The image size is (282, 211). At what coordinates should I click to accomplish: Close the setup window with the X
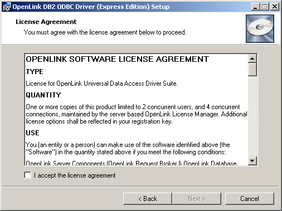point(275,7)
